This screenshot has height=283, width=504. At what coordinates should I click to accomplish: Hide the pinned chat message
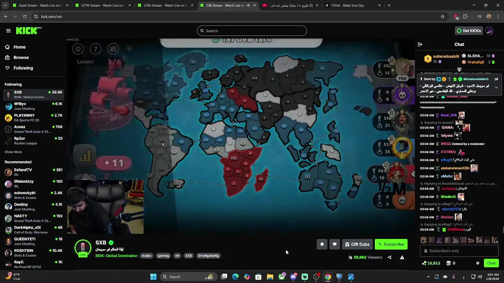(496, 79)
